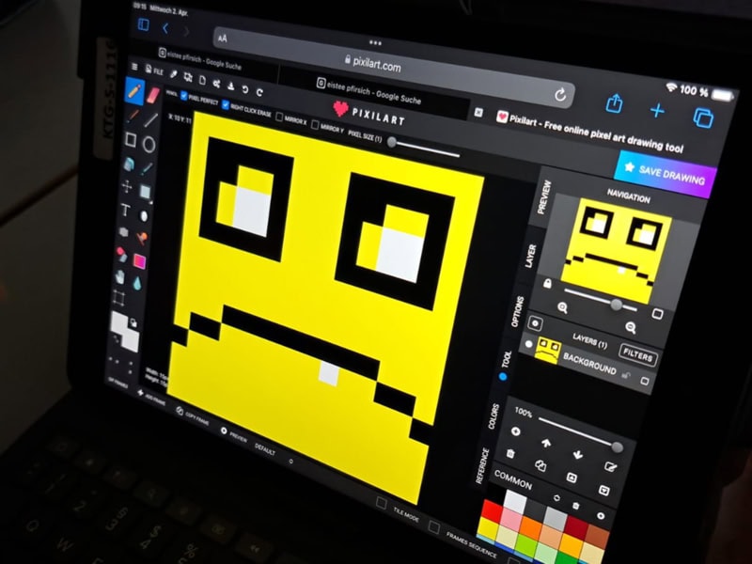
Task: Select the Move tool
Action: point(127,186)
